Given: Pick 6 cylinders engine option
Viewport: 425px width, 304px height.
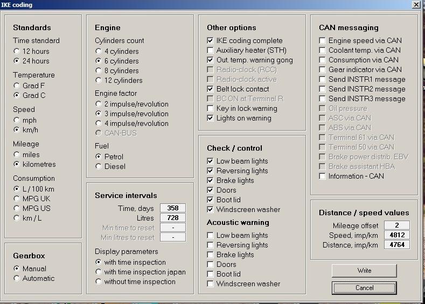Looking at the screenshot, I should (99, 61).
